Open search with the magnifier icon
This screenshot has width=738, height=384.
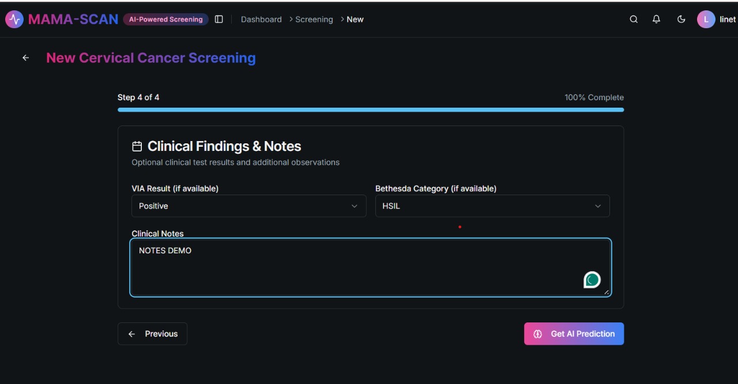pos(634,19)
